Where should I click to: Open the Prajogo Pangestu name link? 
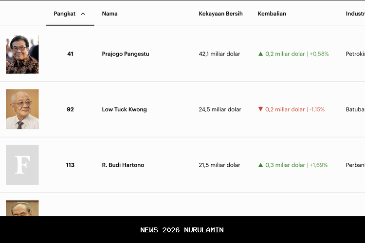click(126, 54)
